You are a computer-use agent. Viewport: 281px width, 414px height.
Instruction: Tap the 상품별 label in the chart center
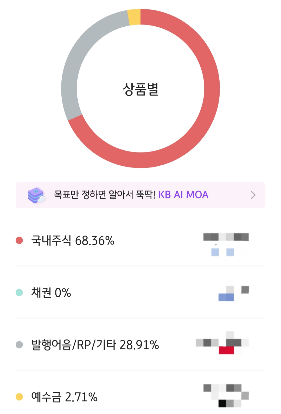click(x=140, y=89)
